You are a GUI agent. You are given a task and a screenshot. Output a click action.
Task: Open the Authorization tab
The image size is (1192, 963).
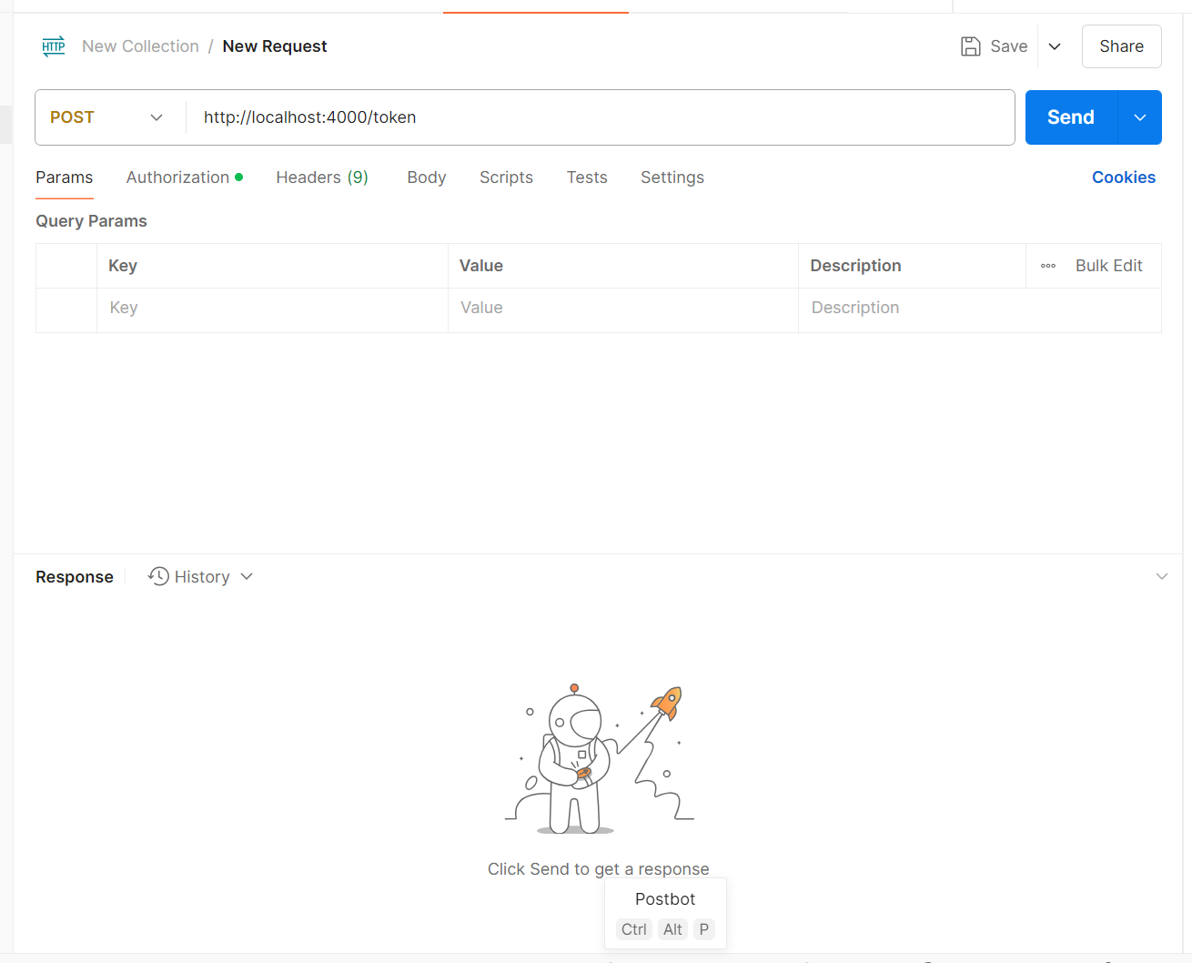click(185, 177)
